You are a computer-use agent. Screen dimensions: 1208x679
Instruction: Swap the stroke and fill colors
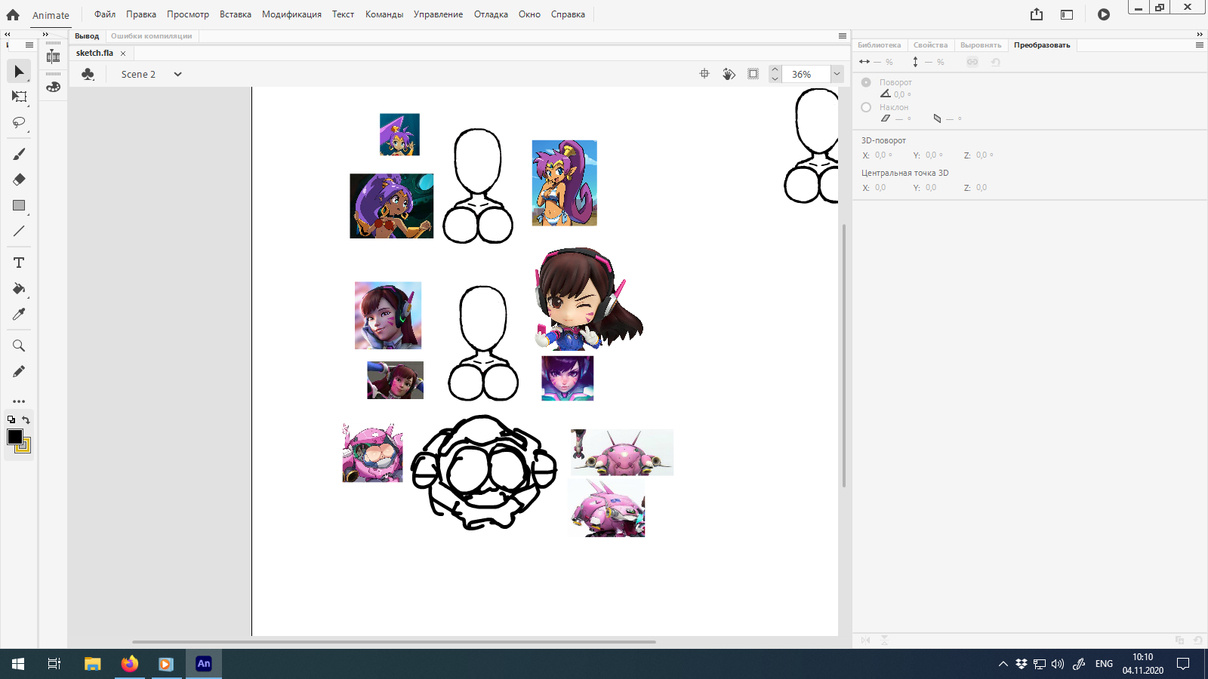click(x=26, y=419)
